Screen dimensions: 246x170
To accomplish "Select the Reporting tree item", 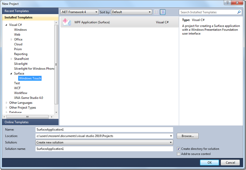I will [21, 54].
